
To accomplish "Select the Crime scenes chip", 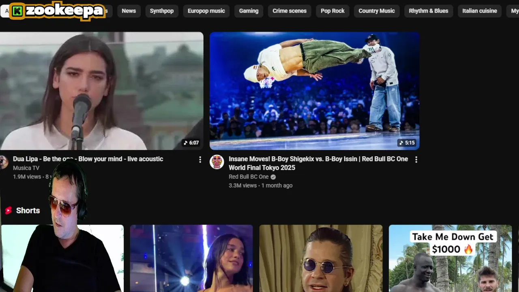I will click(x=290, y=11).
